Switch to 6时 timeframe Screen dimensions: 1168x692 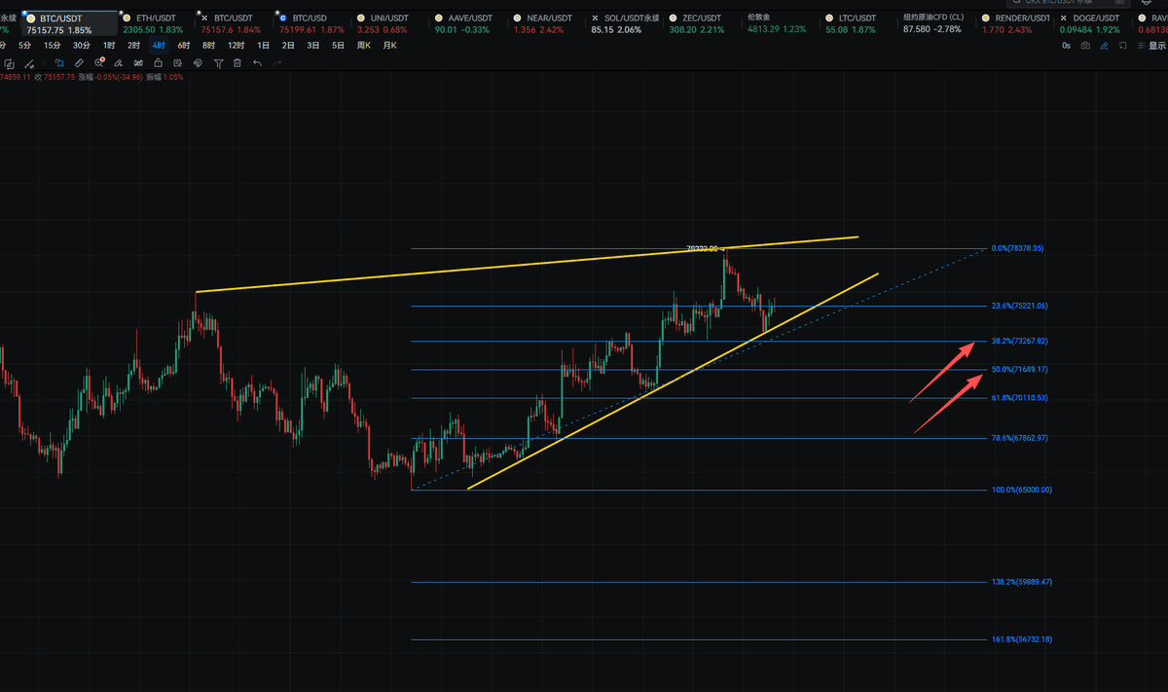pyautogui.click(x=183, y=46)
